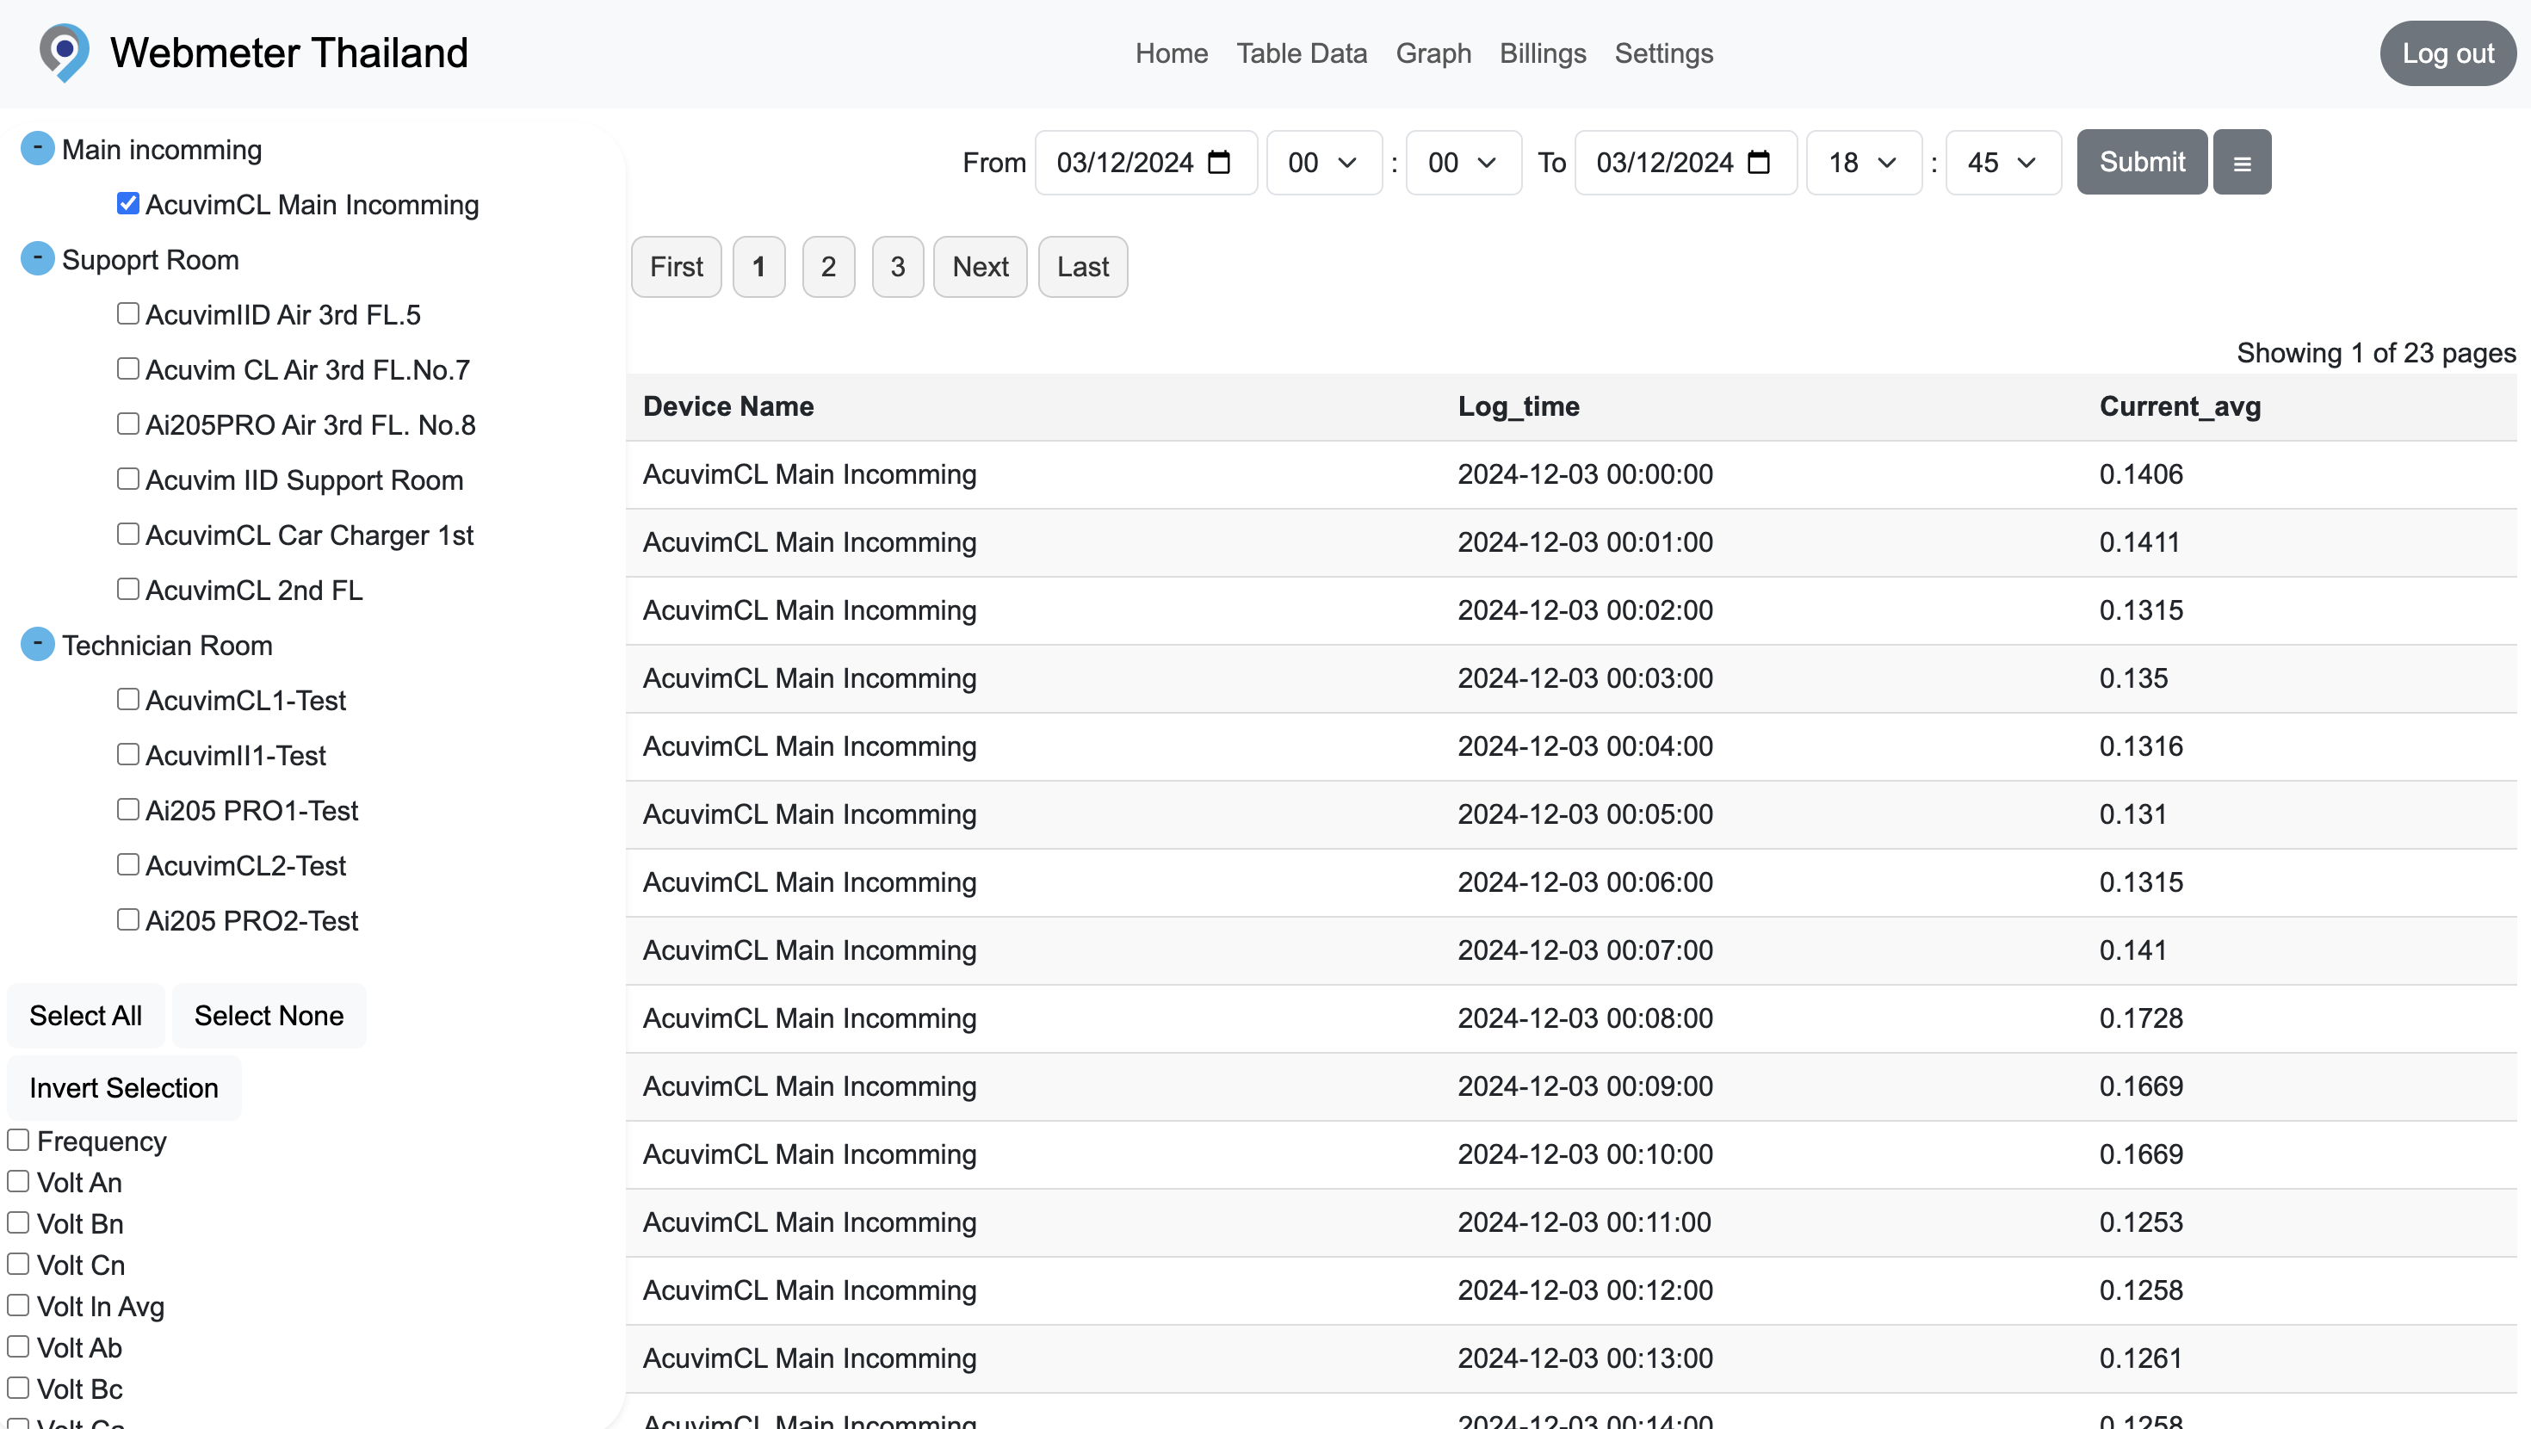2531x1429 pixels.
Task: Collapse the Main incomming group
Action: click(37, 148)
